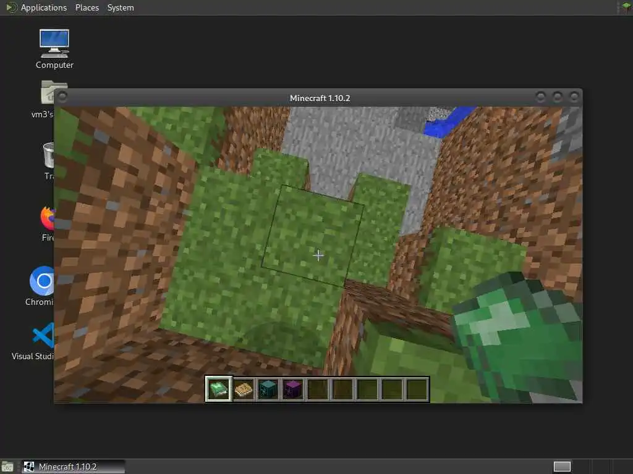The height and width of the screenshot is (474, 633).
Task: Select the green book in hotbar slot one
Action: tap(218, 389)
